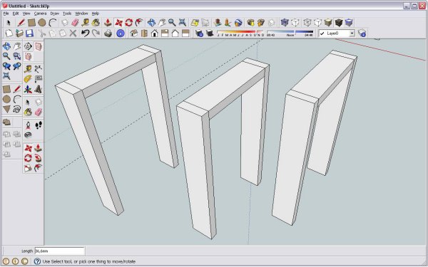Choose the Eraser tool in top toolbar
The width and height of the screenshot is (428, 267).
tap(75, 22)
